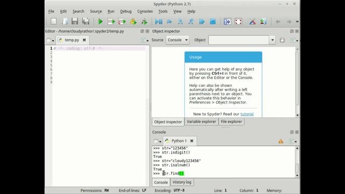Click the Open file toolbar icon

pos(65,22)
